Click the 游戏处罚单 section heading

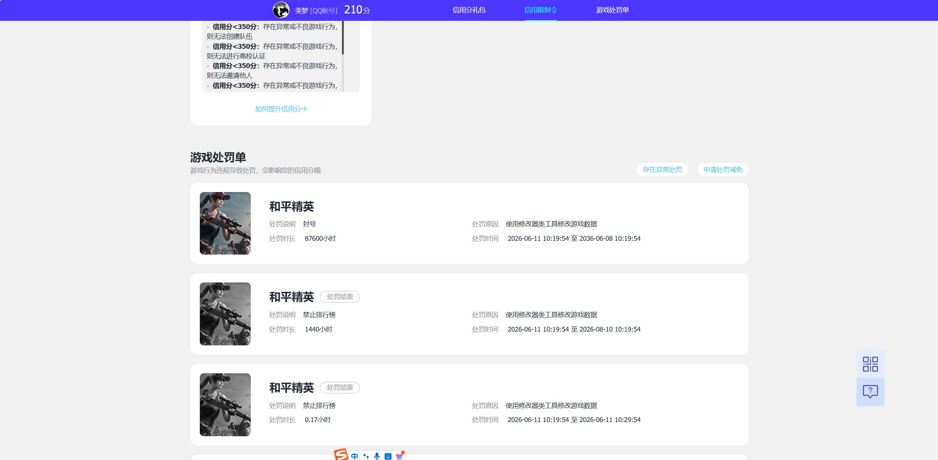click(218, 157)
